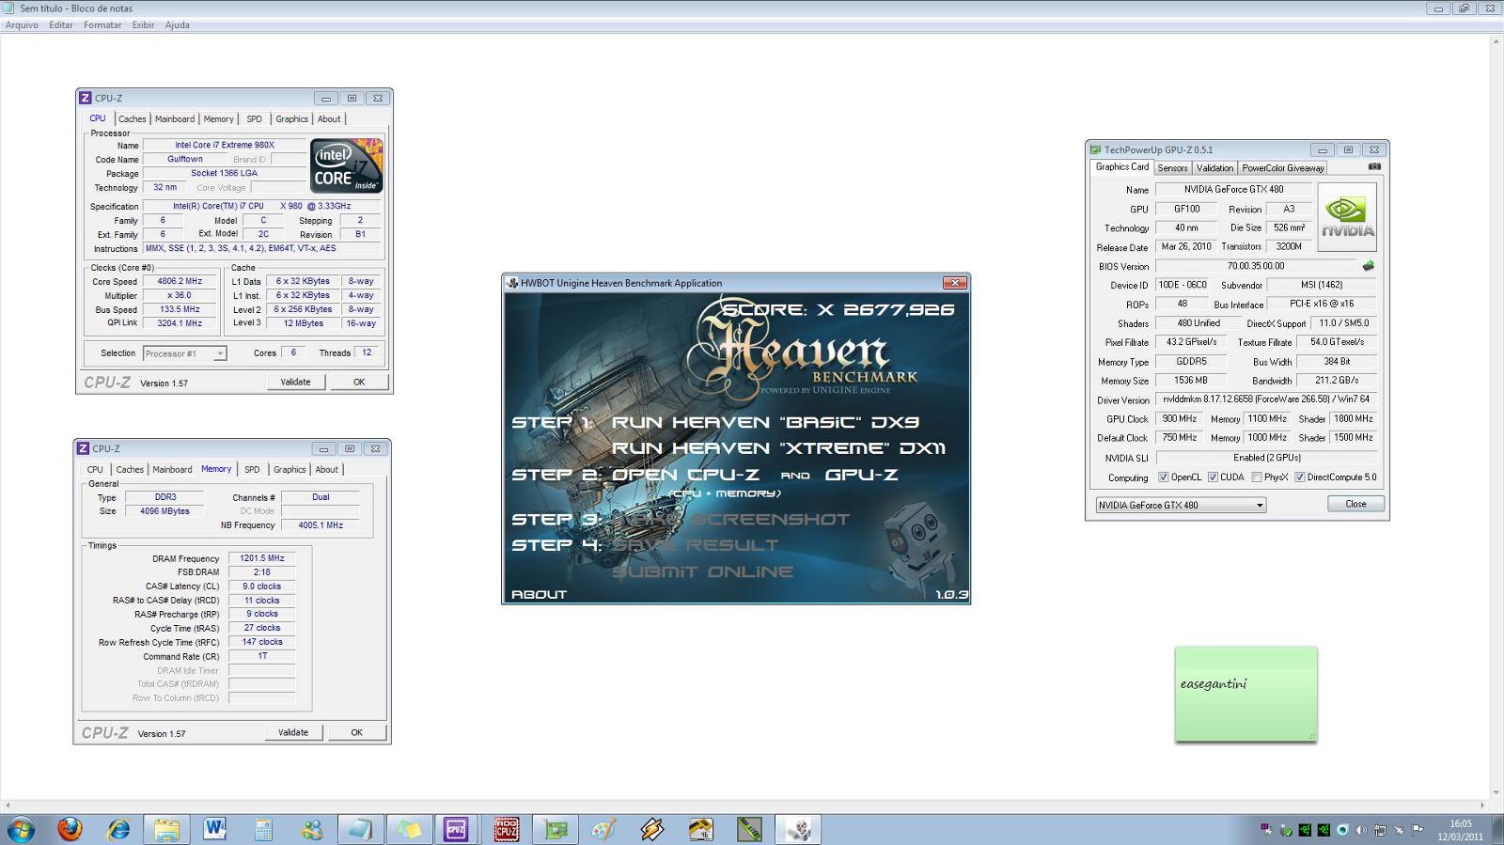The image size is (1504, 845).
Task: Click ABOUT in the HWBOT Heaven window
Action: pos(539,594)
